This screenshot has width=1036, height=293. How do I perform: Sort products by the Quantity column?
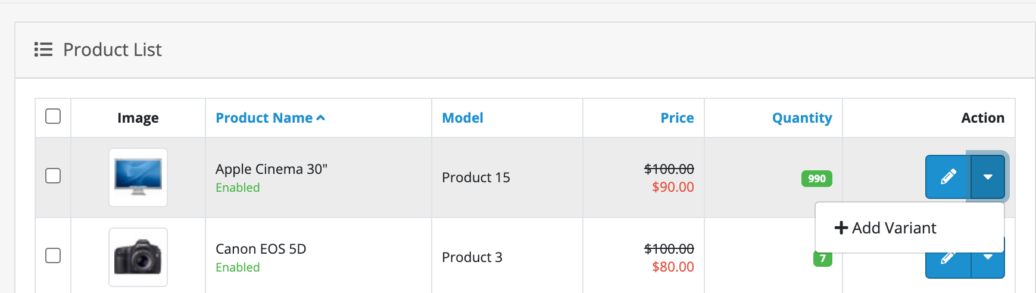(x=801, y=118)
